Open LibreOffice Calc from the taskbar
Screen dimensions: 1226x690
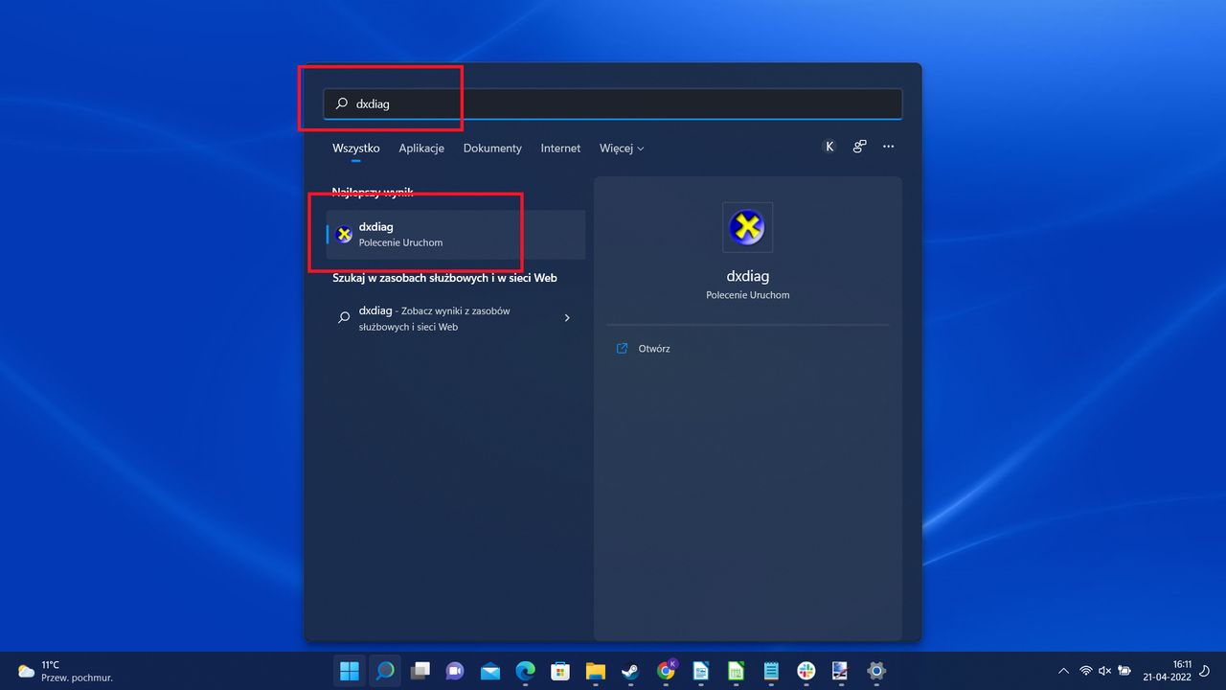coord(736,670)
